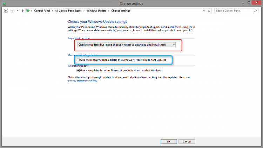This screenshot has width=263, height=148.
Task: Go back using the Back arrow
Action: coord(6,11)
